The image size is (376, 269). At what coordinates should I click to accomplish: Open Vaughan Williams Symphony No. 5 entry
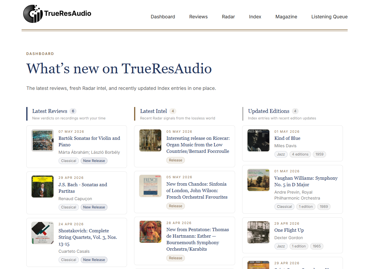(306, 181)
